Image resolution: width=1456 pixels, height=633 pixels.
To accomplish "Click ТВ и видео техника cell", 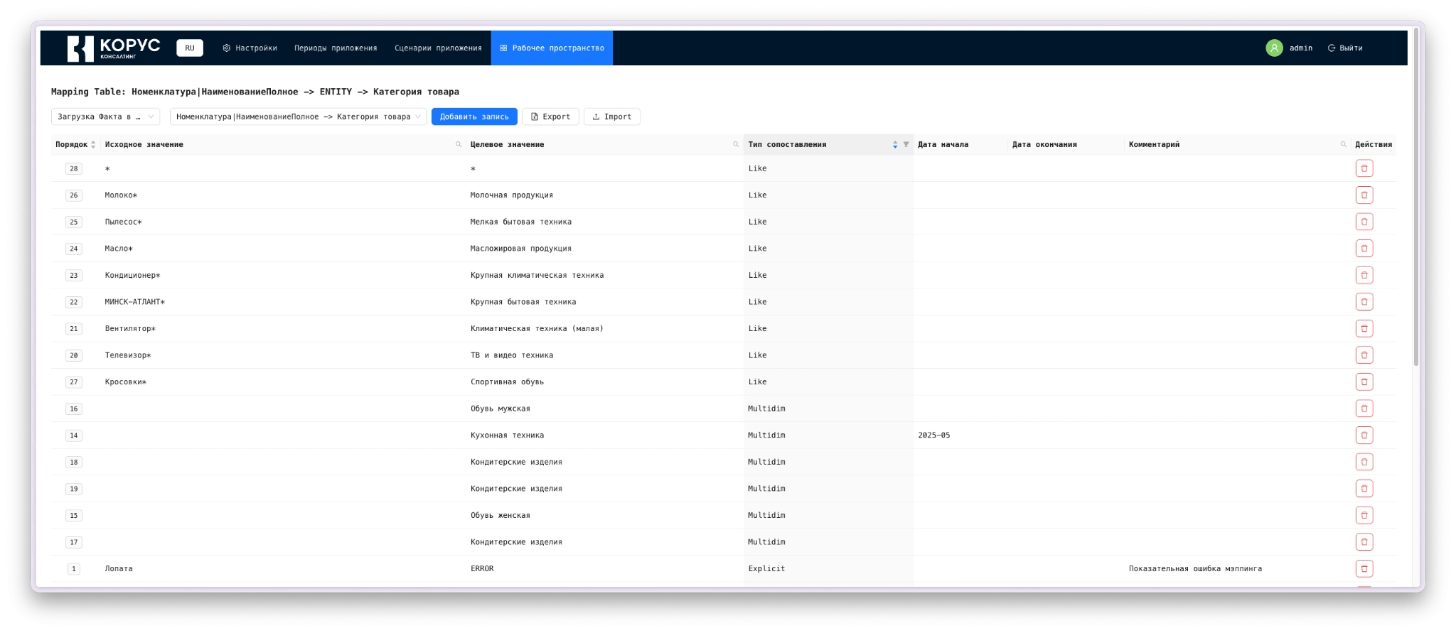I will [x=511, y=355].
